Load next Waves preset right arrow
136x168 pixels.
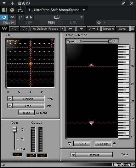point(81,29)
